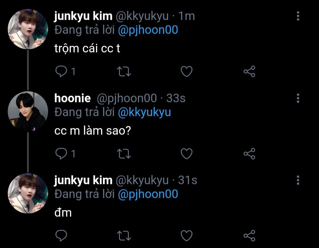This screenshot has width=319, height=248.
Task: Open the more options menu on the first tweet
Action: [298, 16]
